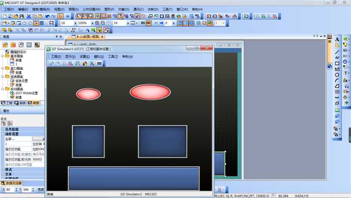Select screen '1' under 基本画面
351x198 pixels.
pos(16,64)
